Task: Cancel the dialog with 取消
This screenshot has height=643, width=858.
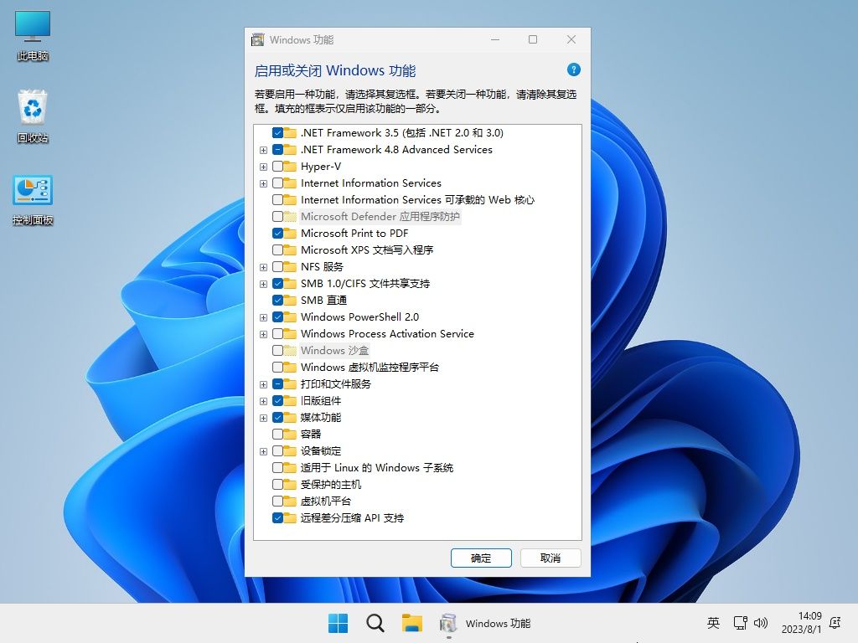Action: pyautogui.click(x=550, y=558)
